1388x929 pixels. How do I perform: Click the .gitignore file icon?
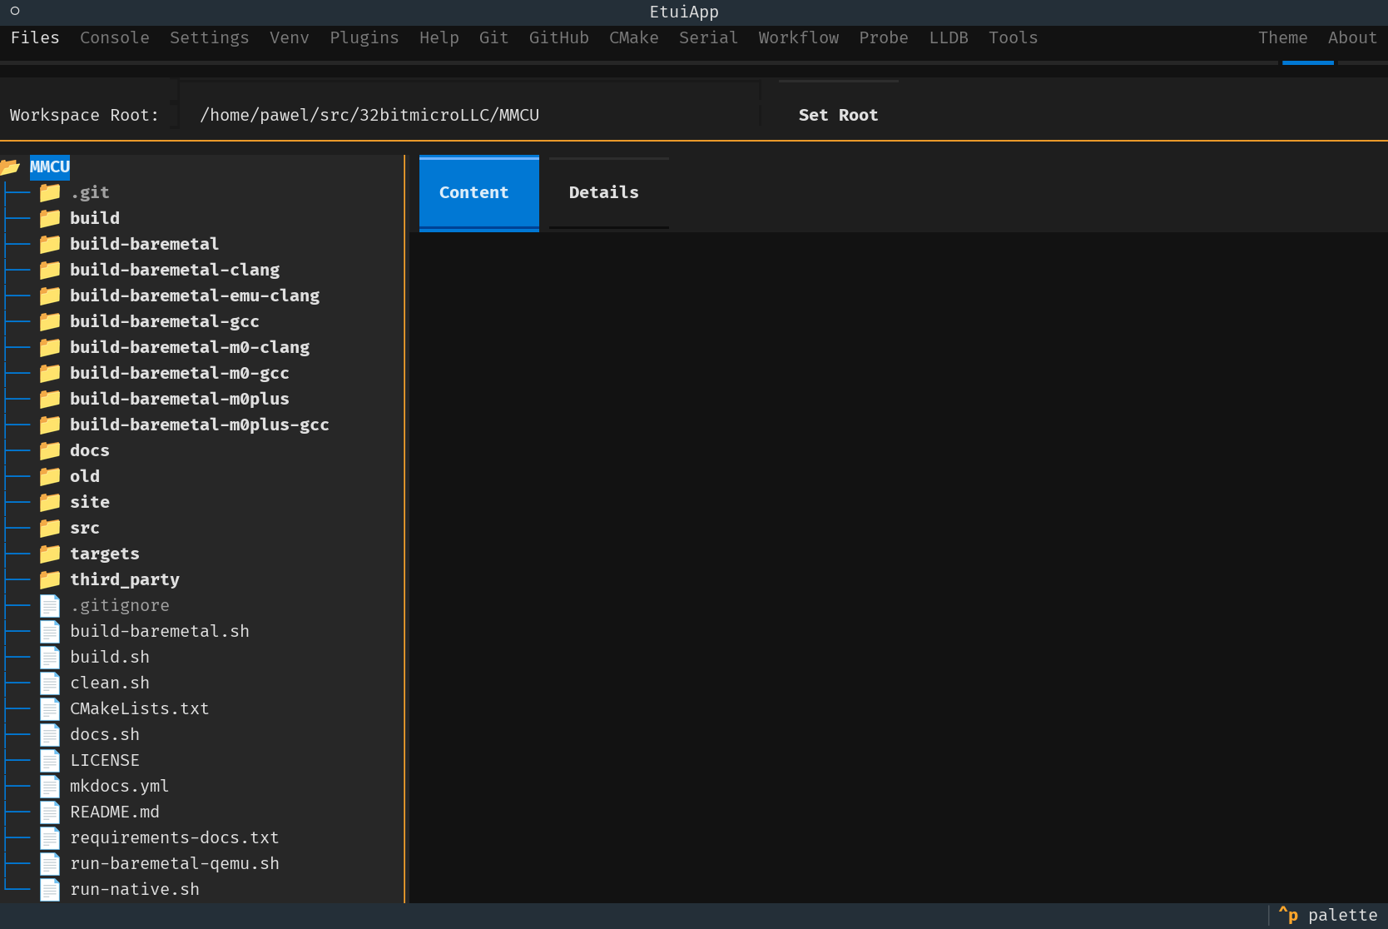[50, 605]
